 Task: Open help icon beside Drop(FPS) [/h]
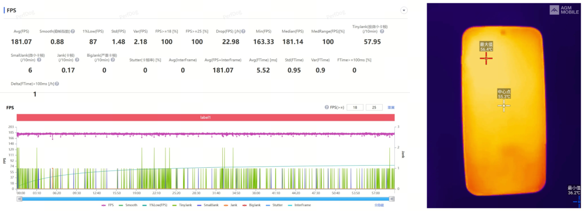(243, 32)
